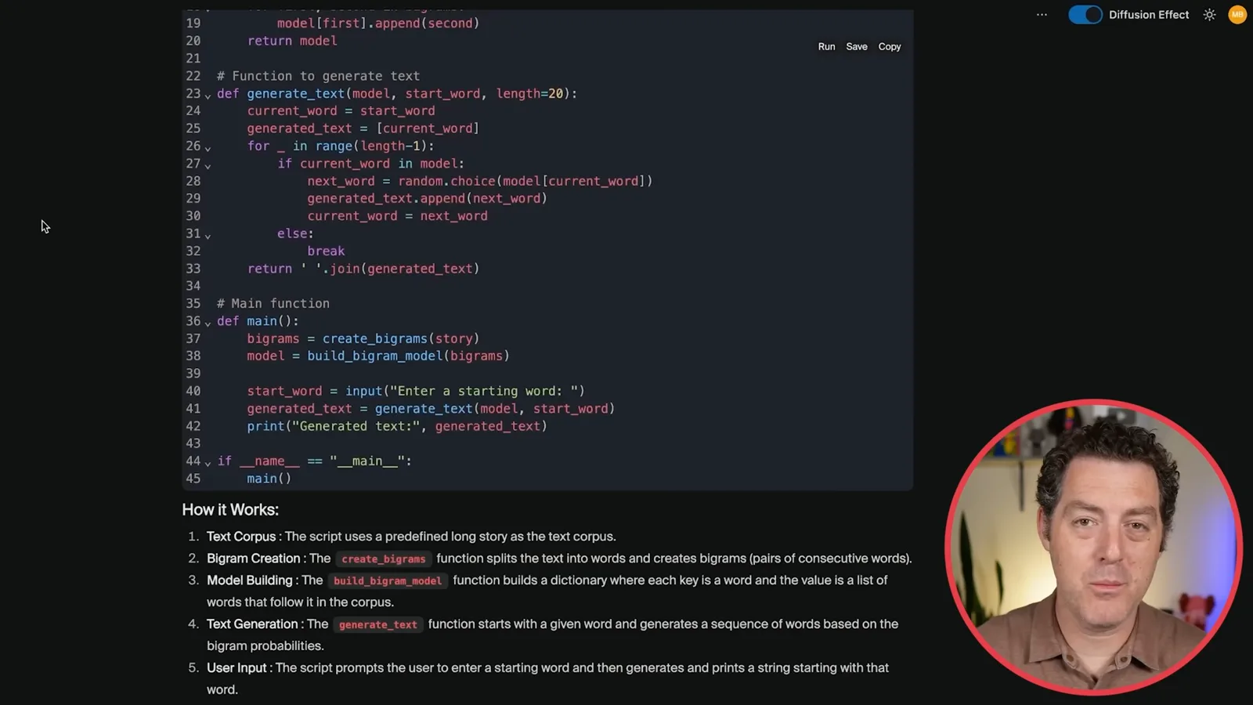Image resolution: width=1253 pixels, height=705 pixels.
Task: Open the three-dots options menu
Action: pos(1042,15)
